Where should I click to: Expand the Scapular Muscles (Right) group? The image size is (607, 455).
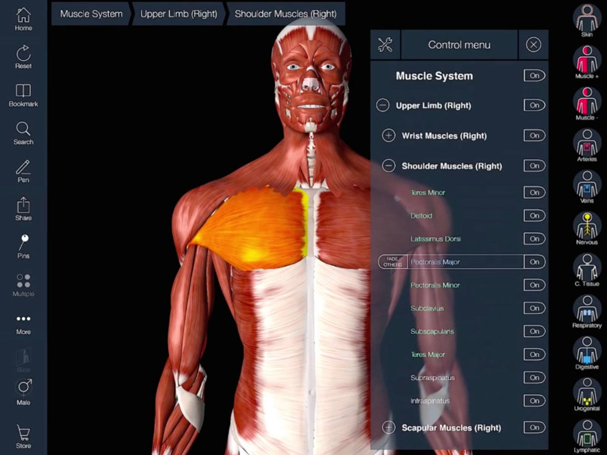tap(389, 428)
